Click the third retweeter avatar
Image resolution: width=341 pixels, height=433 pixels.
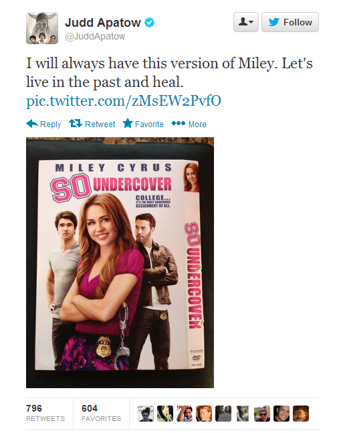[185, 414]
